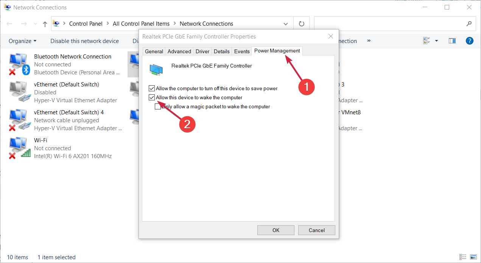This screenshot has width=481, height=263.
Task: Open the Organize dropdown menu
Action: (23, 41)
